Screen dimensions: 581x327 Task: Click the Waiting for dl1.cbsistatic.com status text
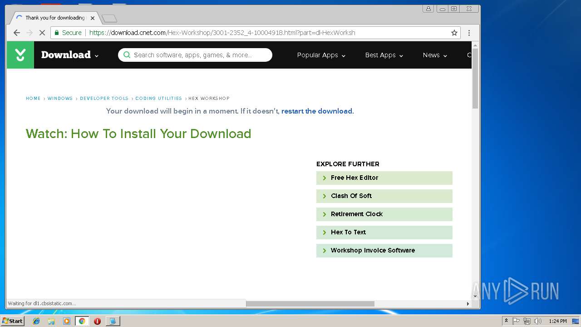(42, 303)
